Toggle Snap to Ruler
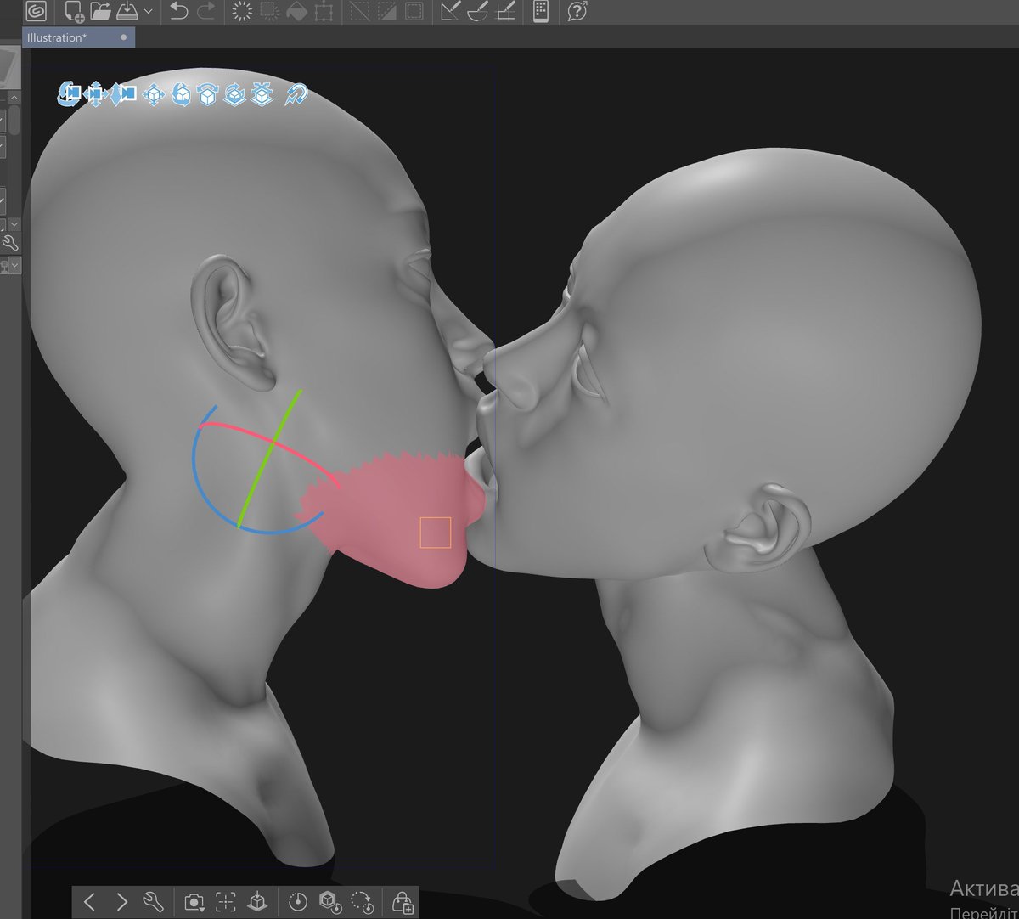This screenshot has width=1019, height=919. pos(451,11)
